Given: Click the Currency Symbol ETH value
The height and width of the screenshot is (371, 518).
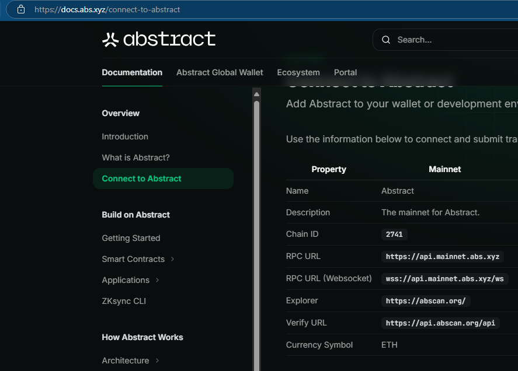Looking at the screenshot, I should click(389, 345).
